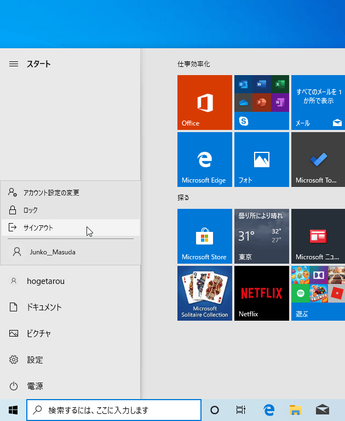Open File Explorer from the taskbar

[x=295, y=410]
